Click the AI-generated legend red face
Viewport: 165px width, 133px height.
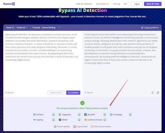point(74,127)
